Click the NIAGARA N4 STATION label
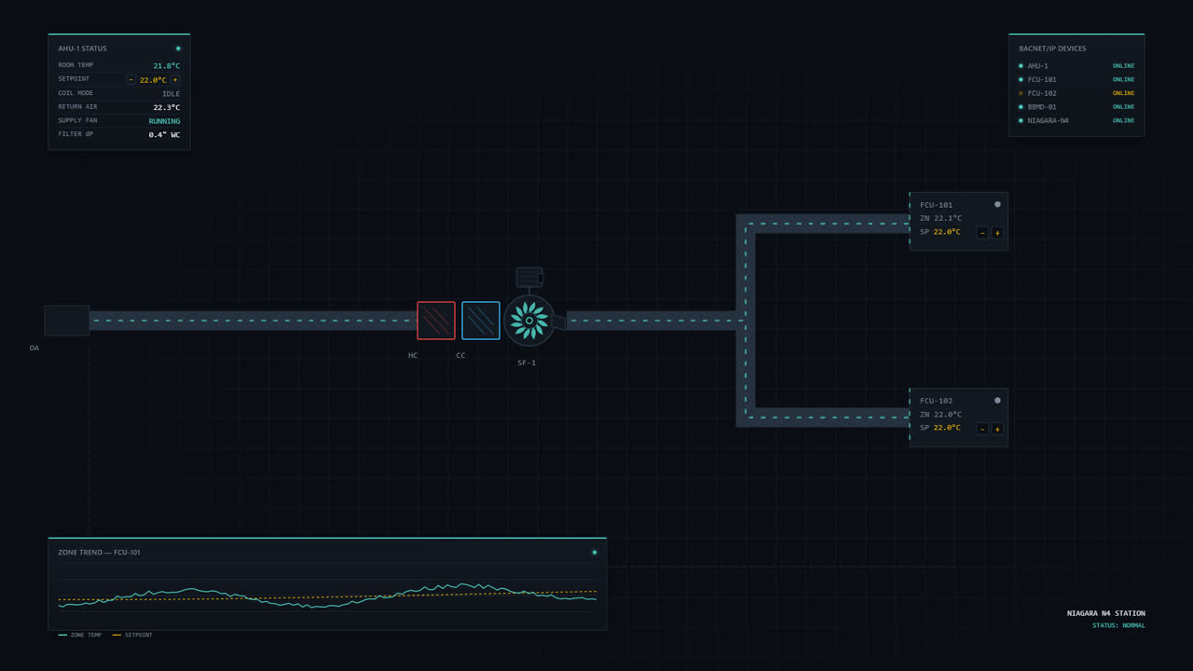Viewport: 1193px width, 671px height. pyautogui.click(x=1106, y=613)
